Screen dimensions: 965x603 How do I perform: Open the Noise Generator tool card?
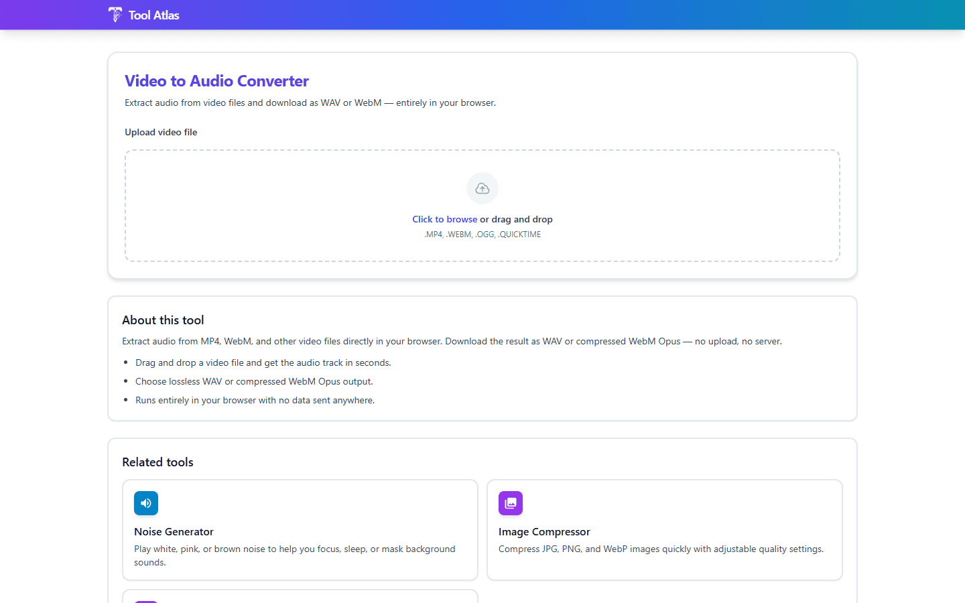click(x=300, y=530)
